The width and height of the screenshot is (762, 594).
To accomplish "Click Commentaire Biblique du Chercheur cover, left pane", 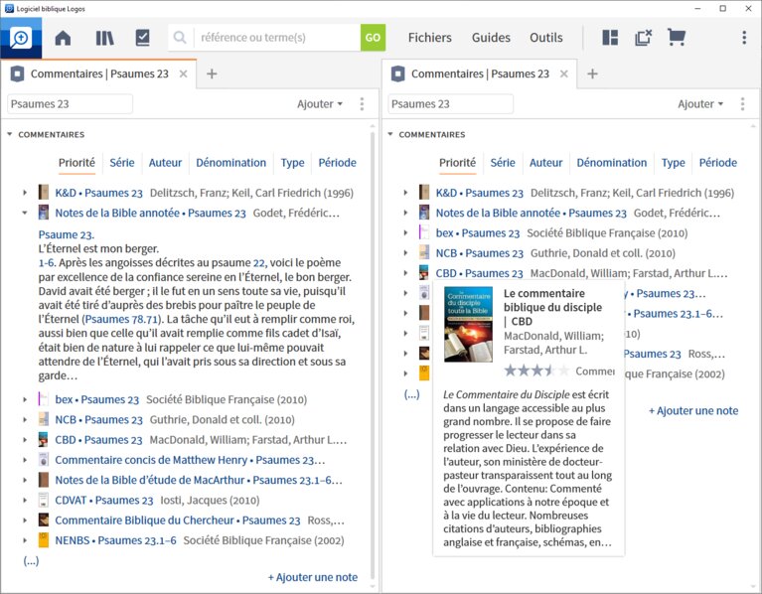I will [x=44, y=520].
